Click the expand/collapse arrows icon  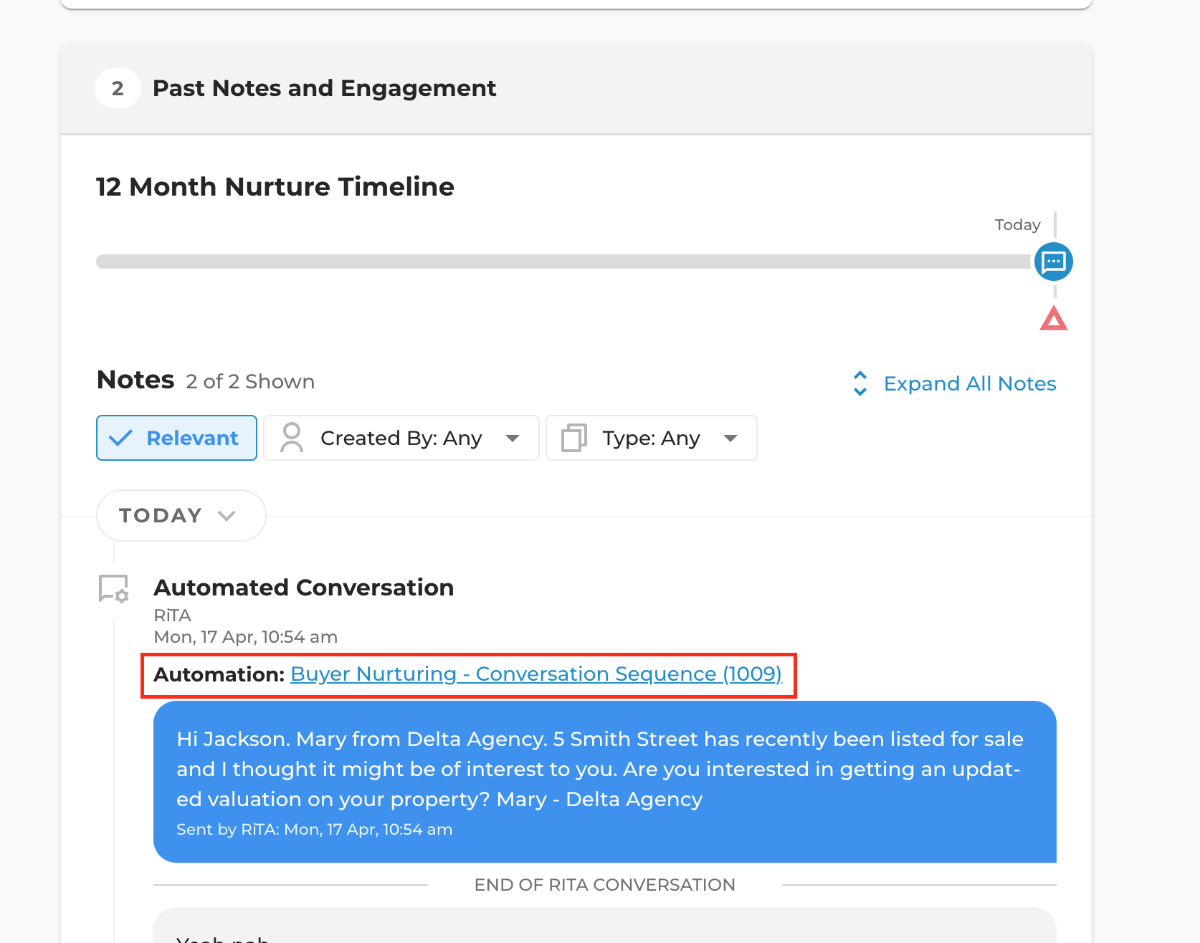tap(860, 383)
